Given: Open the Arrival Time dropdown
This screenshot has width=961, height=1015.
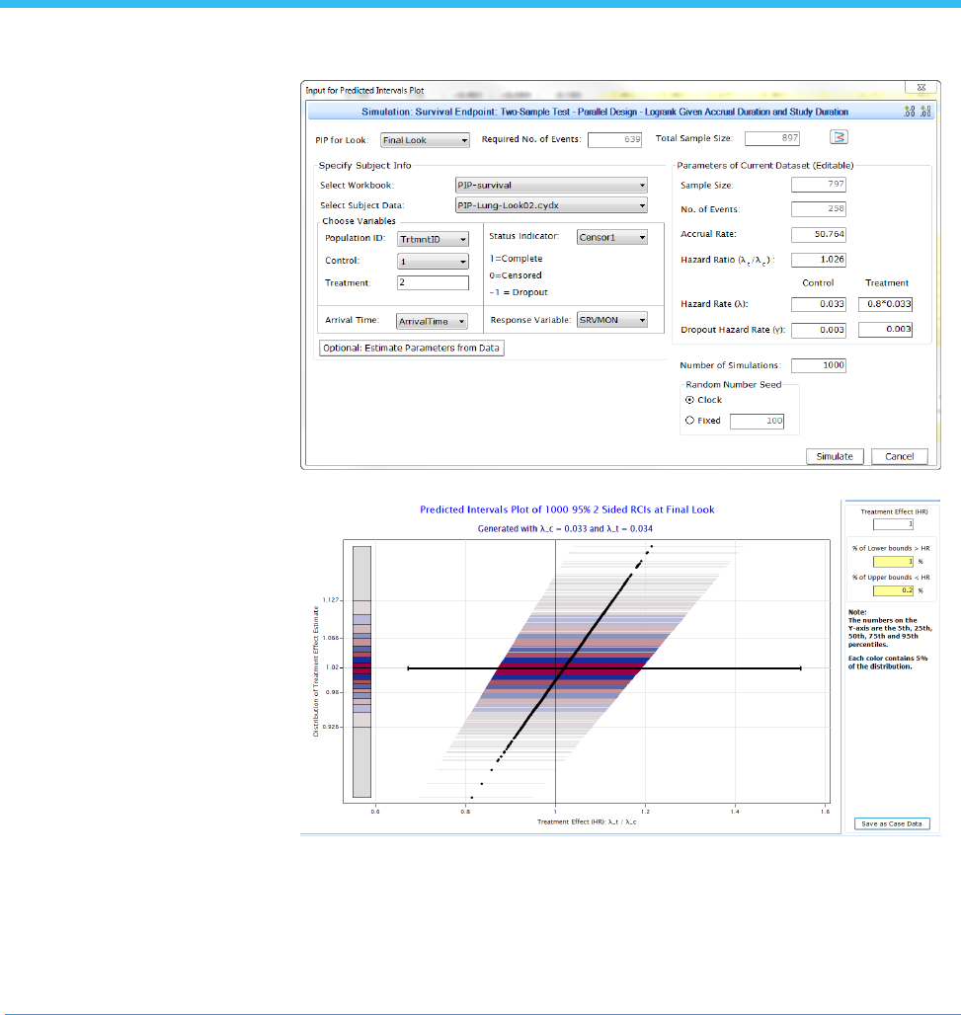Looking at the screenshot, I should pos(432,321).
